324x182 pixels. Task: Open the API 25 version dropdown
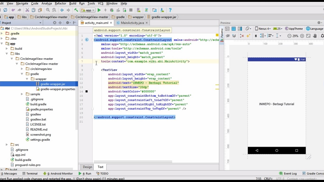pos(279,29)
